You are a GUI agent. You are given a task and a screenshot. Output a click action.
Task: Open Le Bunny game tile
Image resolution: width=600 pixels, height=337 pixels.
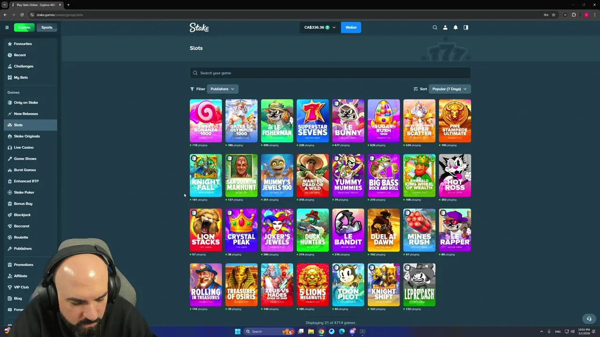348,121
